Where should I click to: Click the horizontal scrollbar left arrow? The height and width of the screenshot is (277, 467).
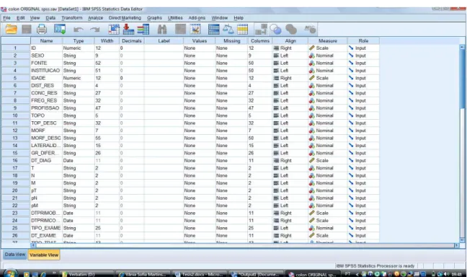(x=33, y=245)
